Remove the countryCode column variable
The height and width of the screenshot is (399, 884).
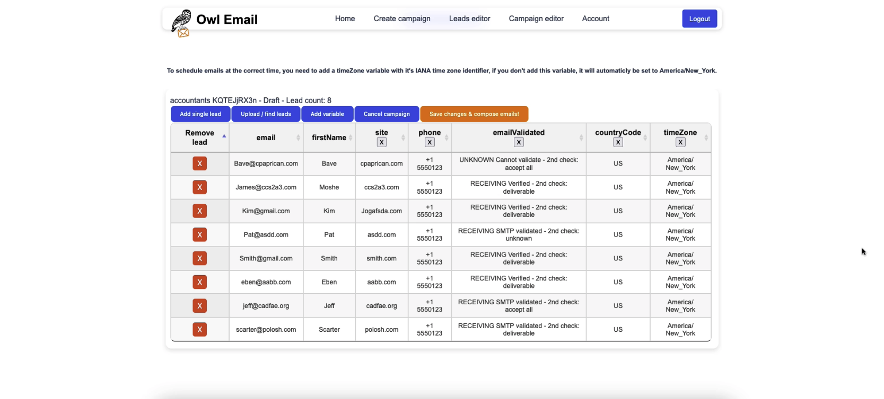pyautogui.click(x=618, y=142)
